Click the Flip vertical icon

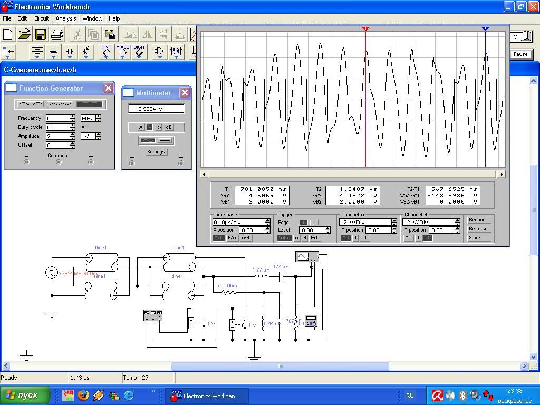[163, 34]
